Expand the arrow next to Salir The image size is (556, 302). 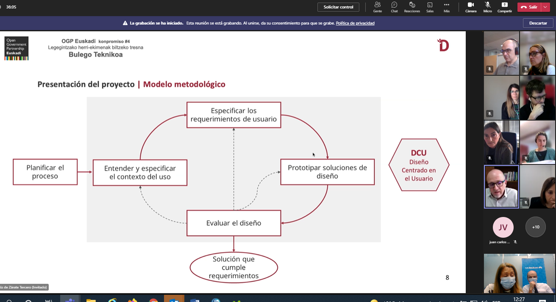(545, 7)
